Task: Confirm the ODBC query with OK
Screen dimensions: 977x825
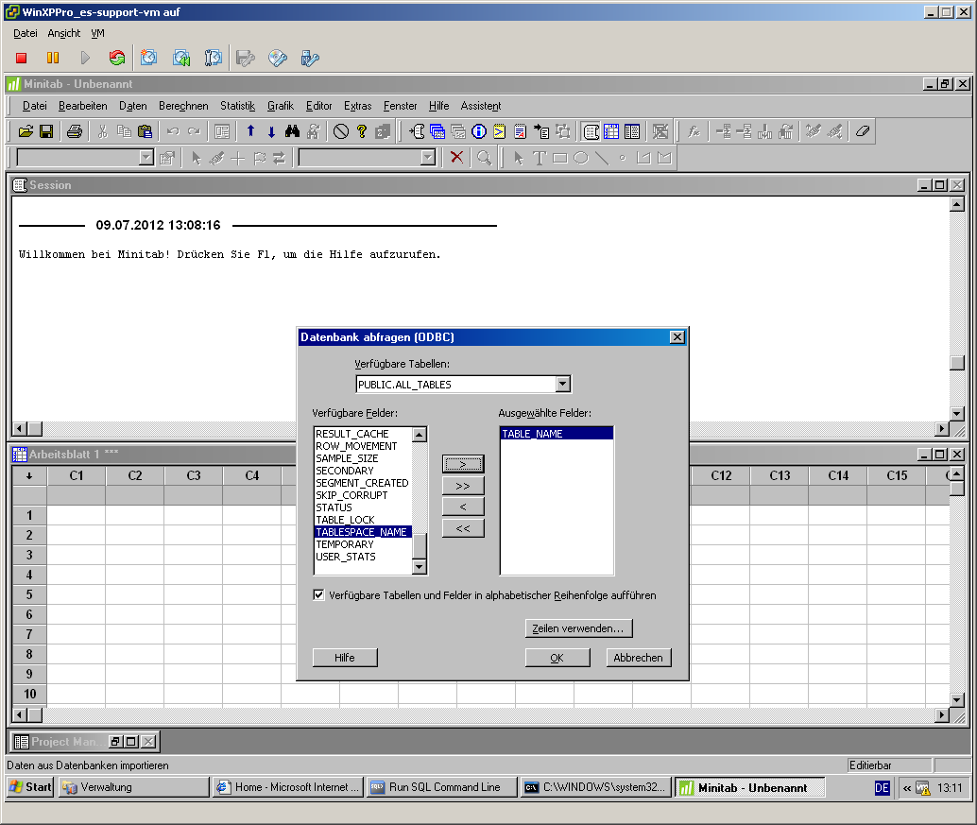Action: (557, 658)
